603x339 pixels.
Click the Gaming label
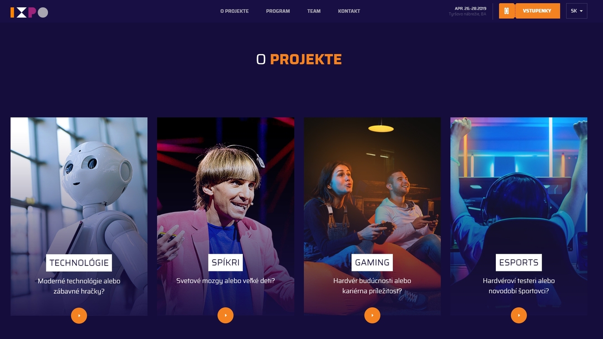pyautogui.click(x=372, y=263)
